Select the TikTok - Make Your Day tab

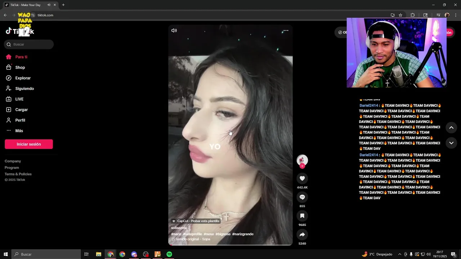[30, 5]
